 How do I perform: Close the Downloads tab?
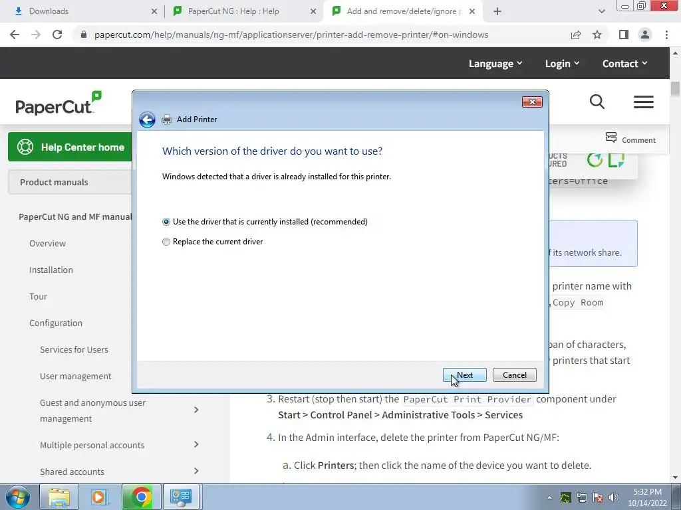tap(154, 12)
